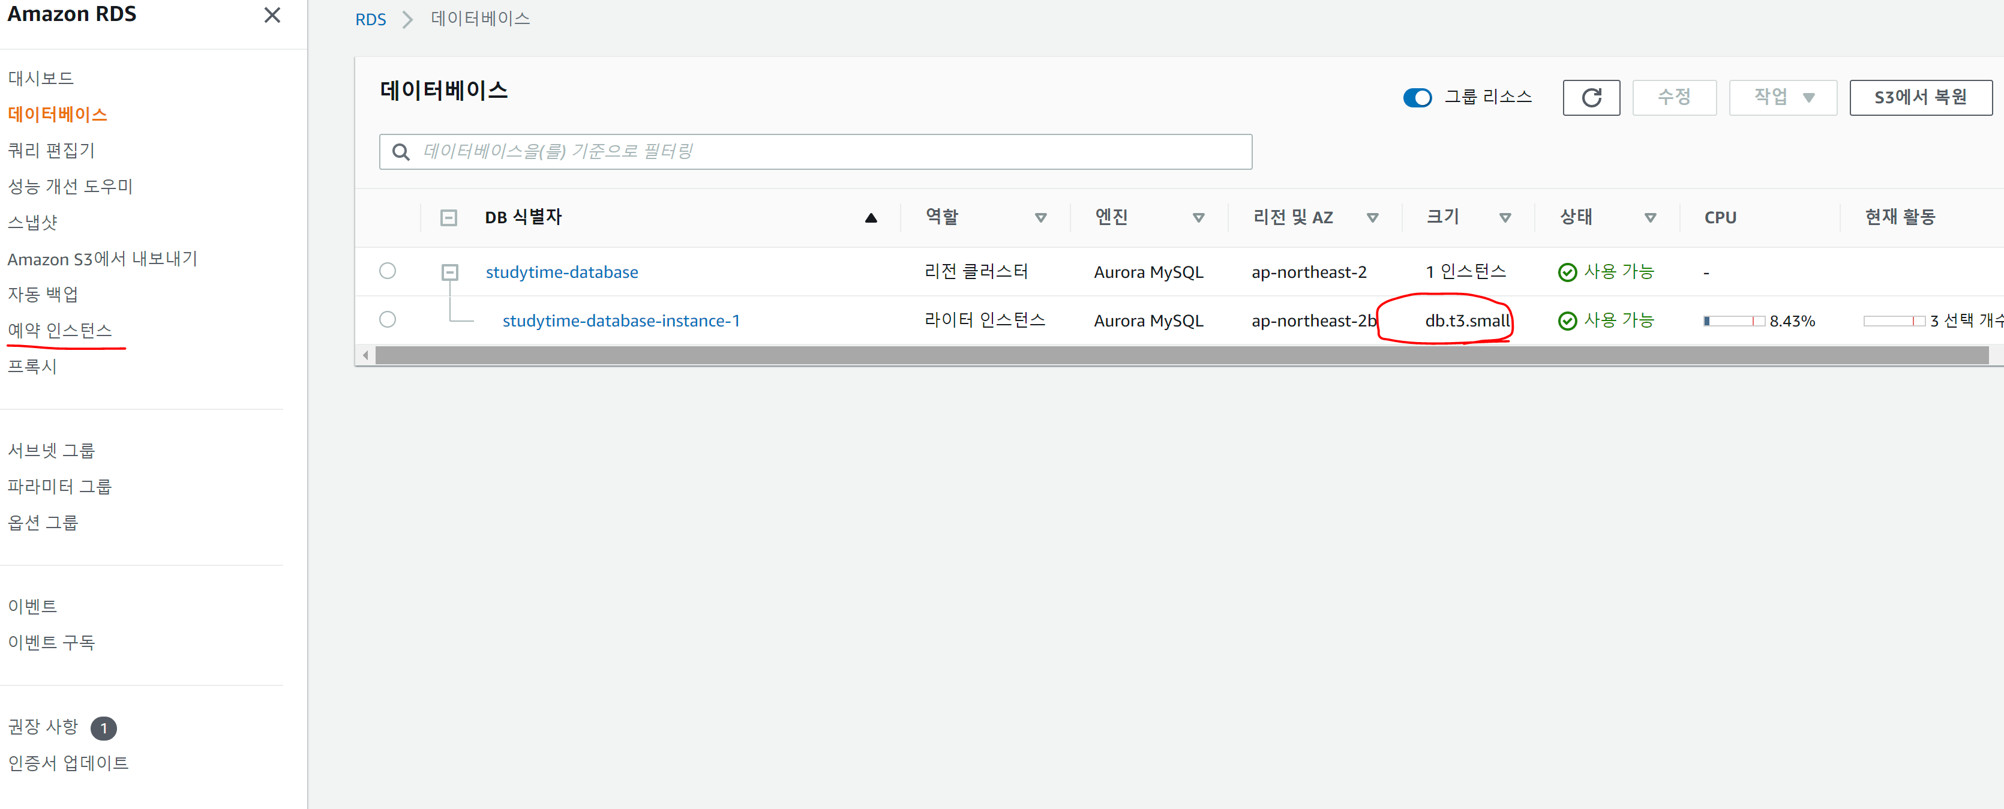The image size is (2004, 809).
Task: Collapse the studytime-database cluster tree
Action: [x=449, y=272]
